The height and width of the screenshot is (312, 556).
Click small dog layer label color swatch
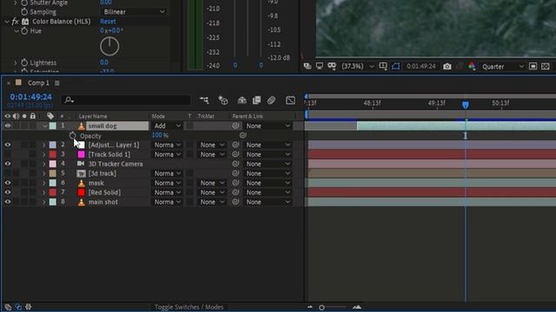[x=52, y=126]
